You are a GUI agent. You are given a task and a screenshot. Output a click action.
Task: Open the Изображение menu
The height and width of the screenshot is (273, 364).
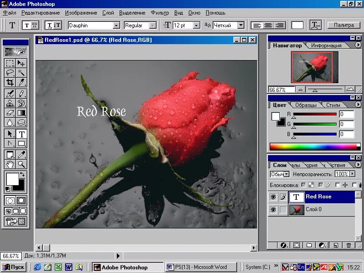(x=81, y=13)
